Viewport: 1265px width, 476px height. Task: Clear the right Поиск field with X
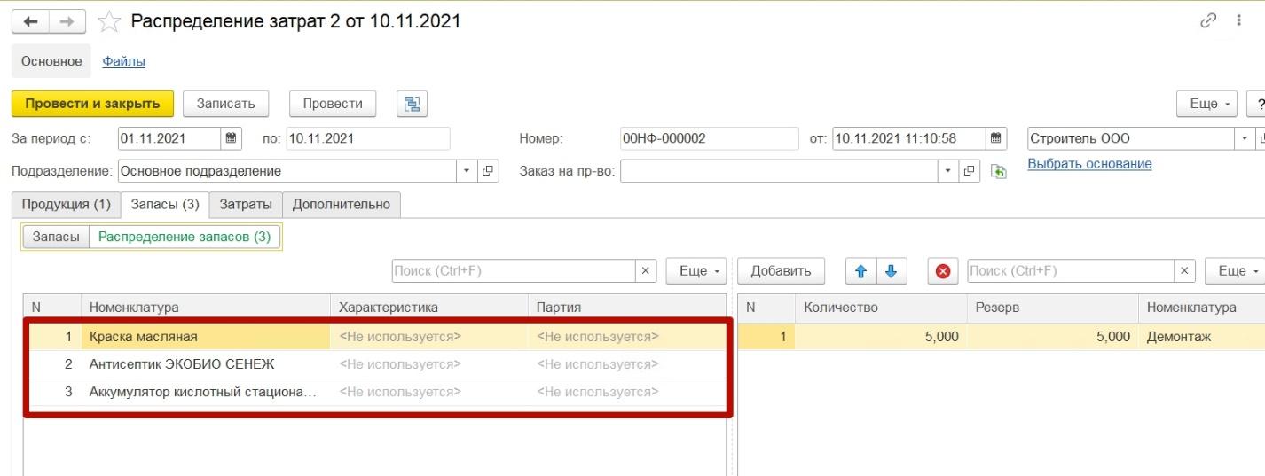click(x=1184, y=271)
